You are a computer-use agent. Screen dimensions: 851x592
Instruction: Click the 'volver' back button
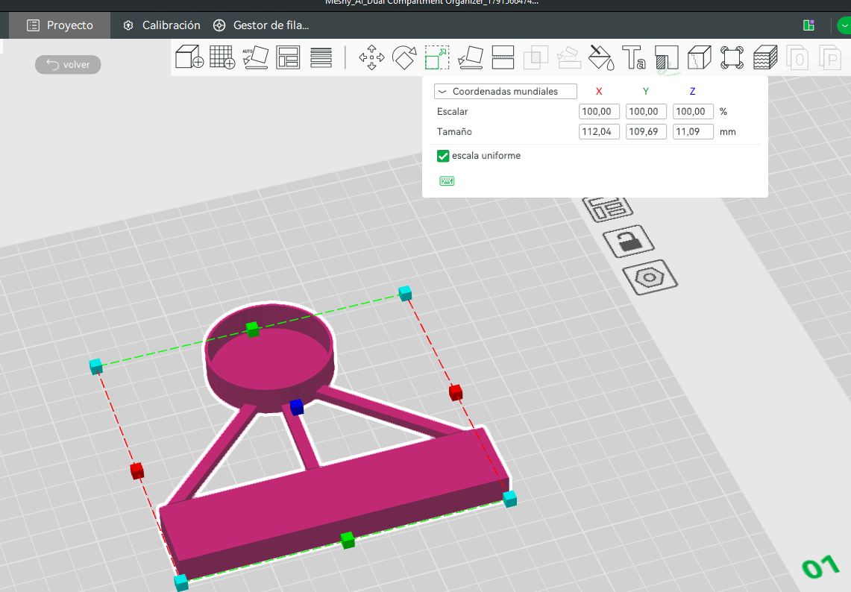pos(68,65)
